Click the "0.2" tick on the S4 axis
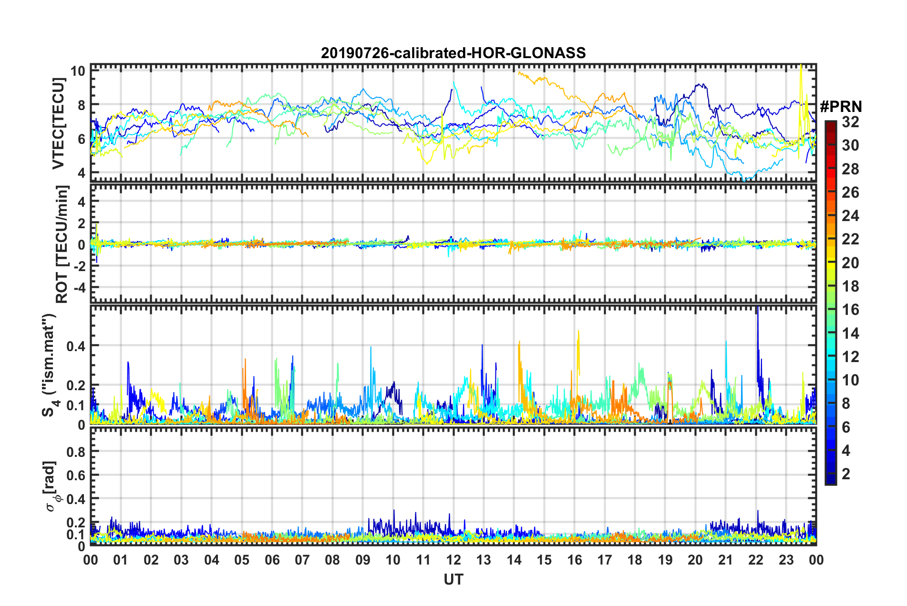Viewport: 907px width, 606px height. tap(76, 385)
